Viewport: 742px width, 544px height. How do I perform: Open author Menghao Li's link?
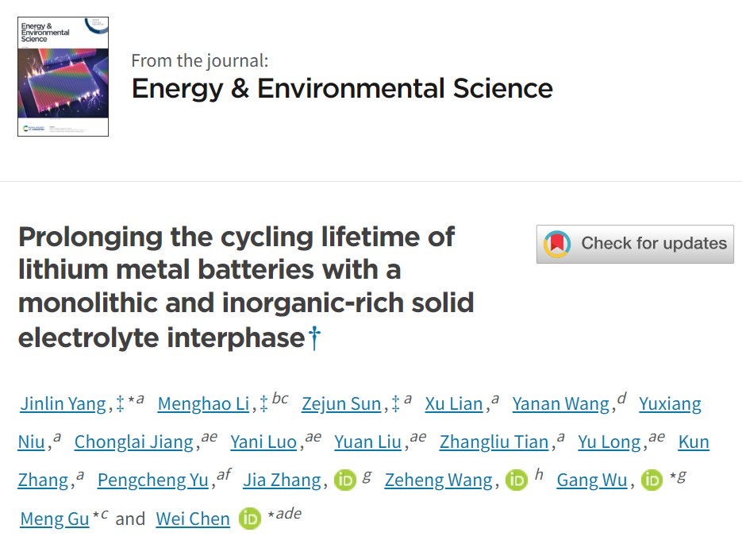click(x=203, y=403)
